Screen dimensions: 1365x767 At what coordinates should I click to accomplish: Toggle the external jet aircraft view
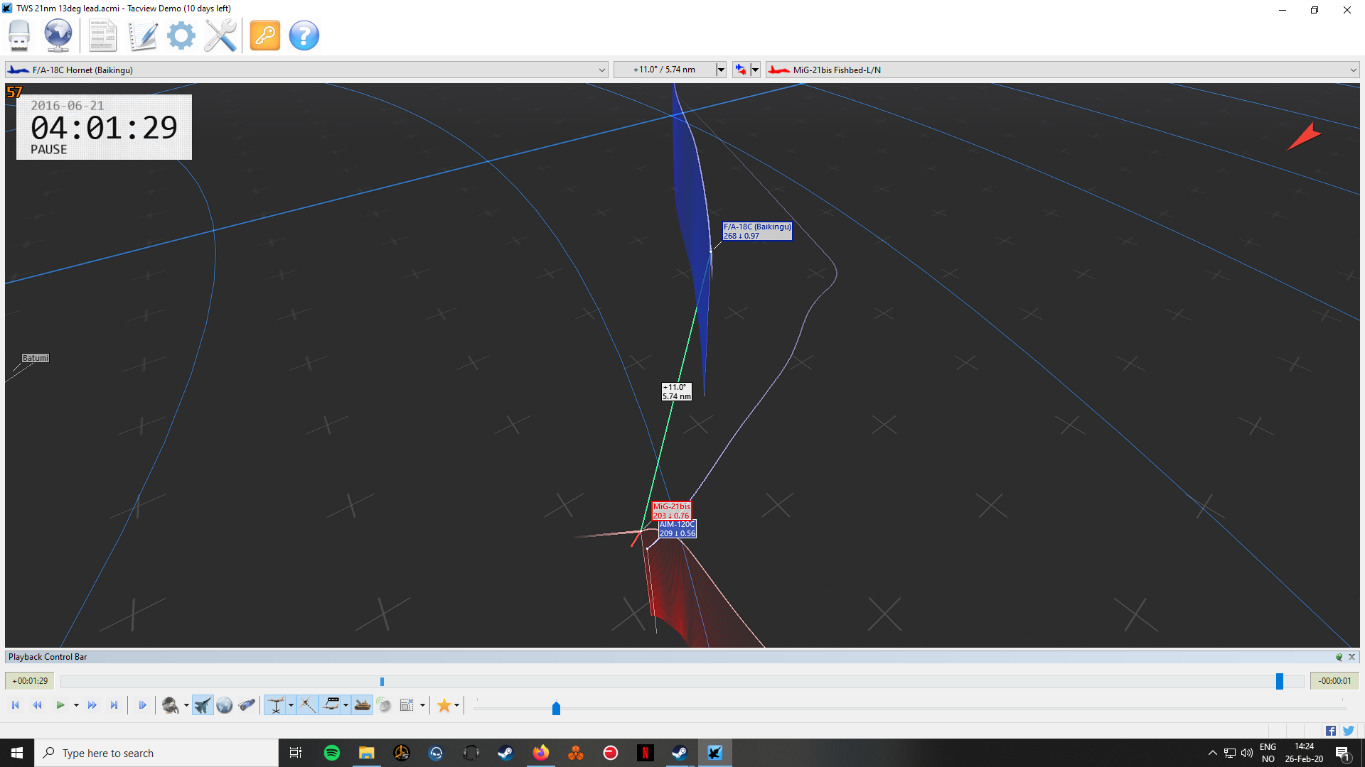(203, 705)
